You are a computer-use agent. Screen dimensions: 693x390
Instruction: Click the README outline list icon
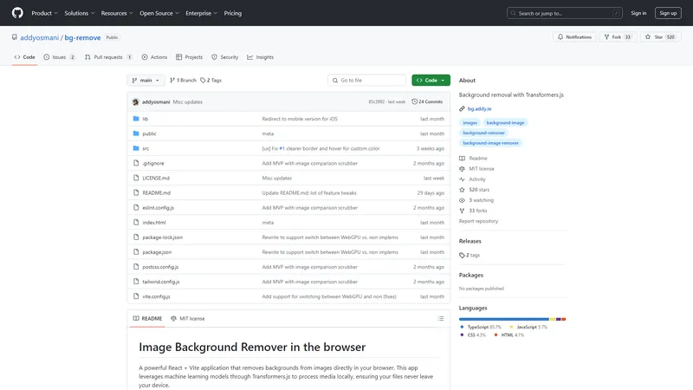tap(441, 318)
